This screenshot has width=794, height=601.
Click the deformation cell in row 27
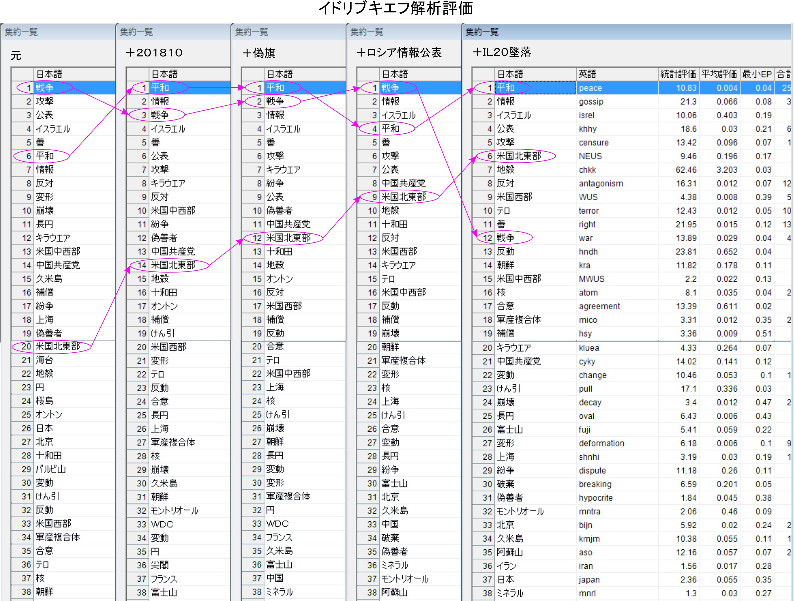click(601, 443)
